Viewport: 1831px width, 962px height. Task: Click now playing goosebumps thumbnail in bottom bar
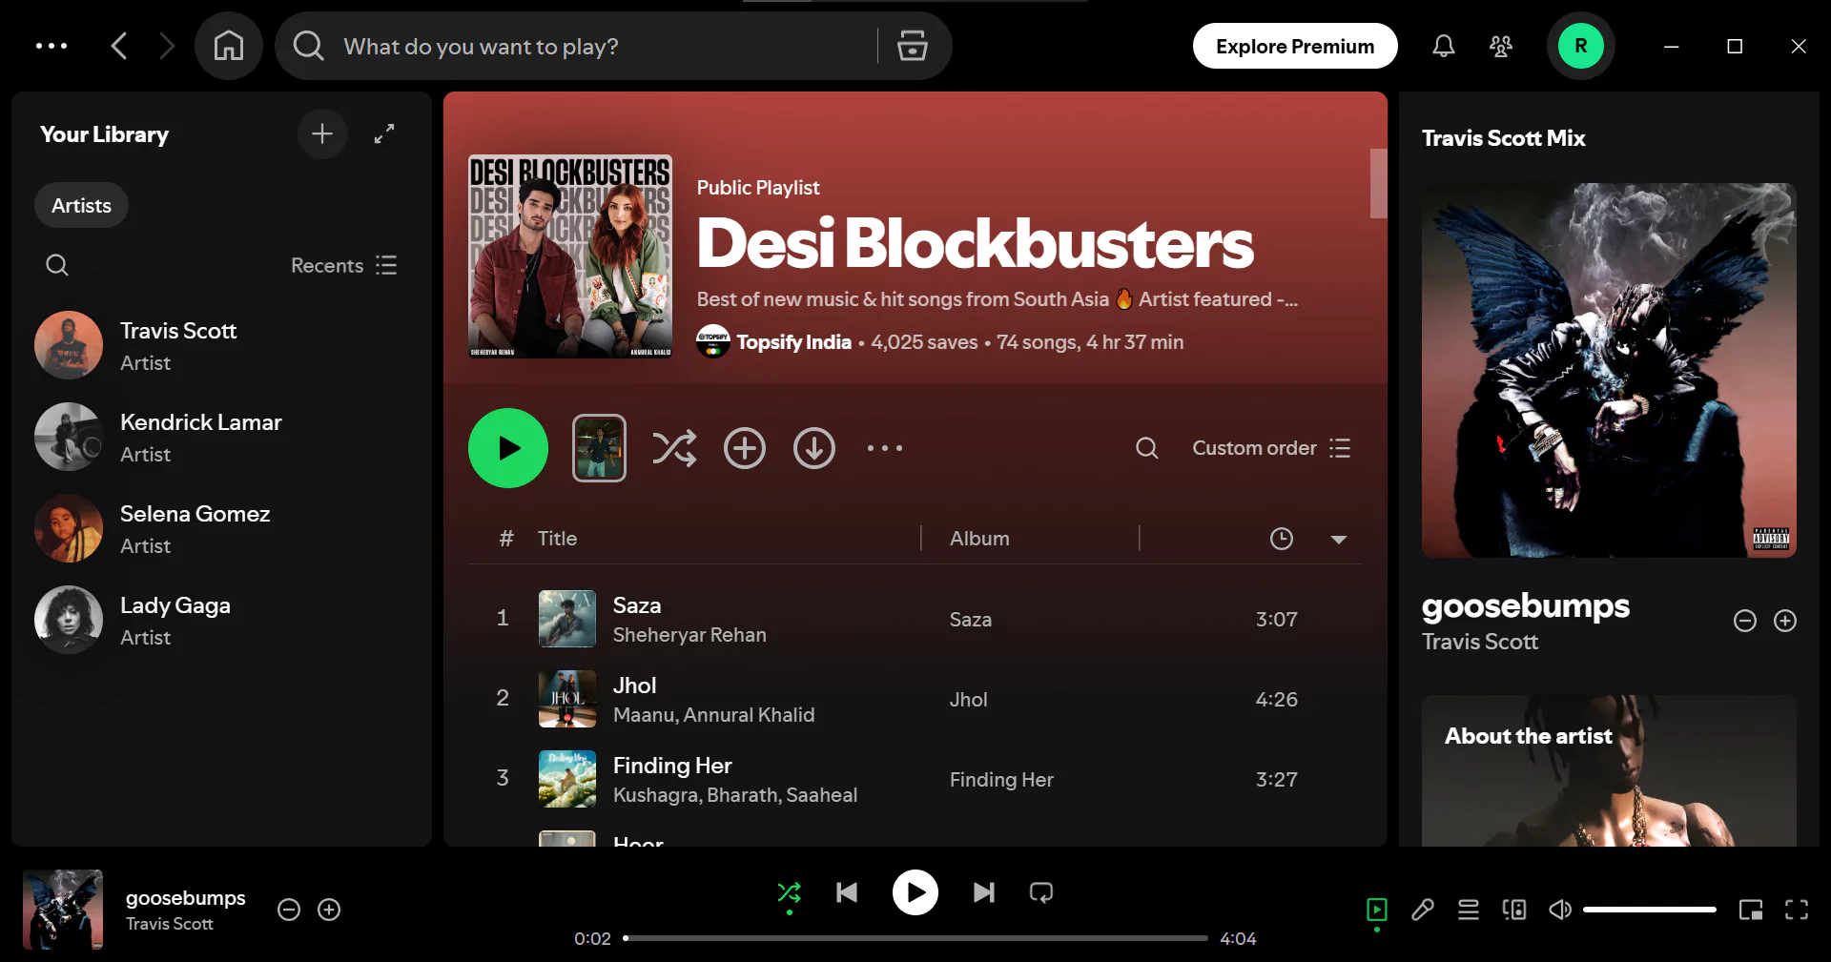(x=63, y=910)
